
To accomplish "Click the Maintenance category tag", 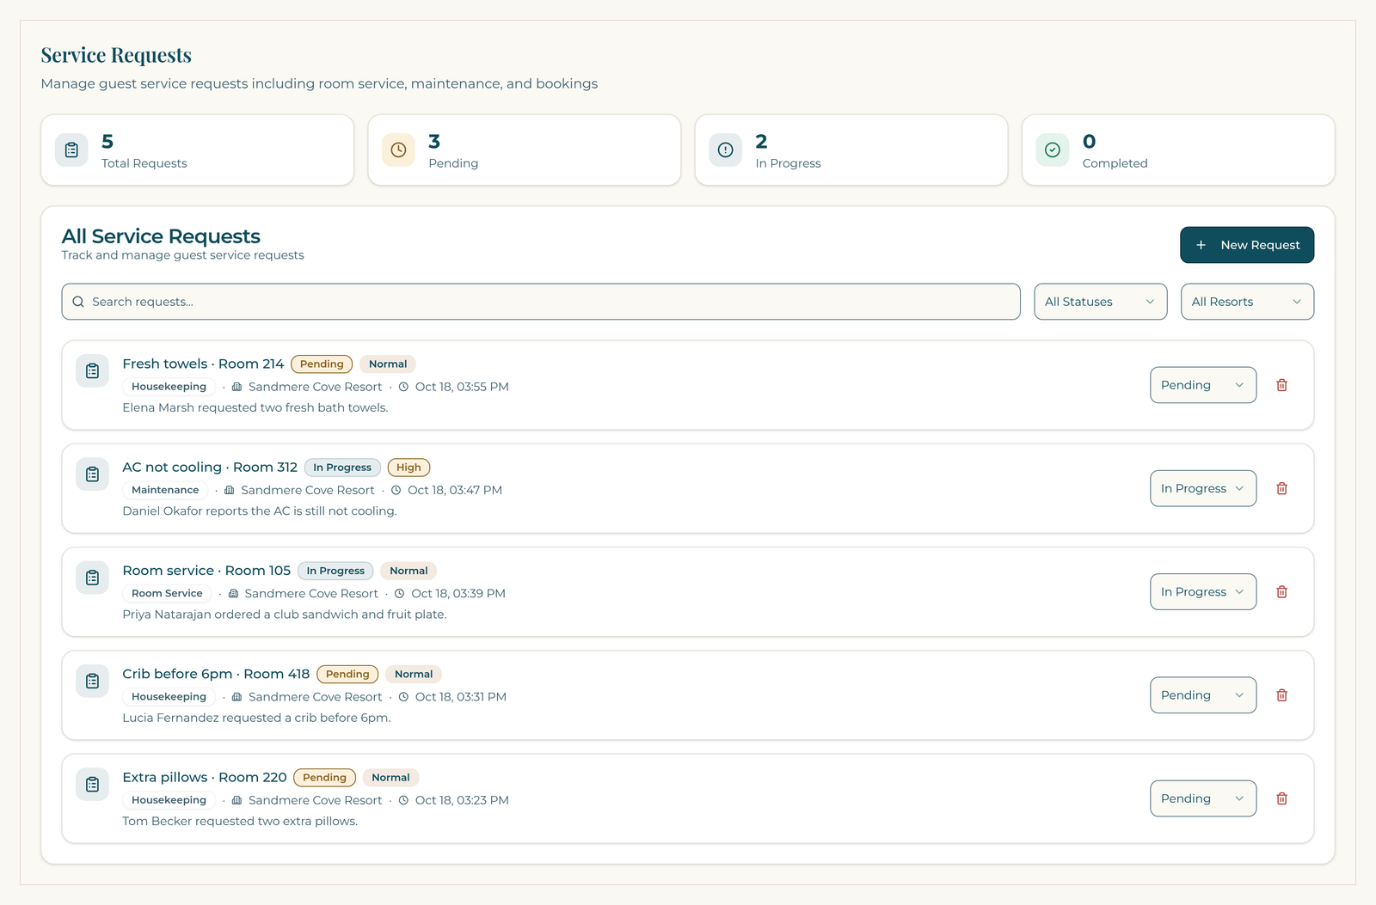I will pyautogui.click(x=165, y=490).
